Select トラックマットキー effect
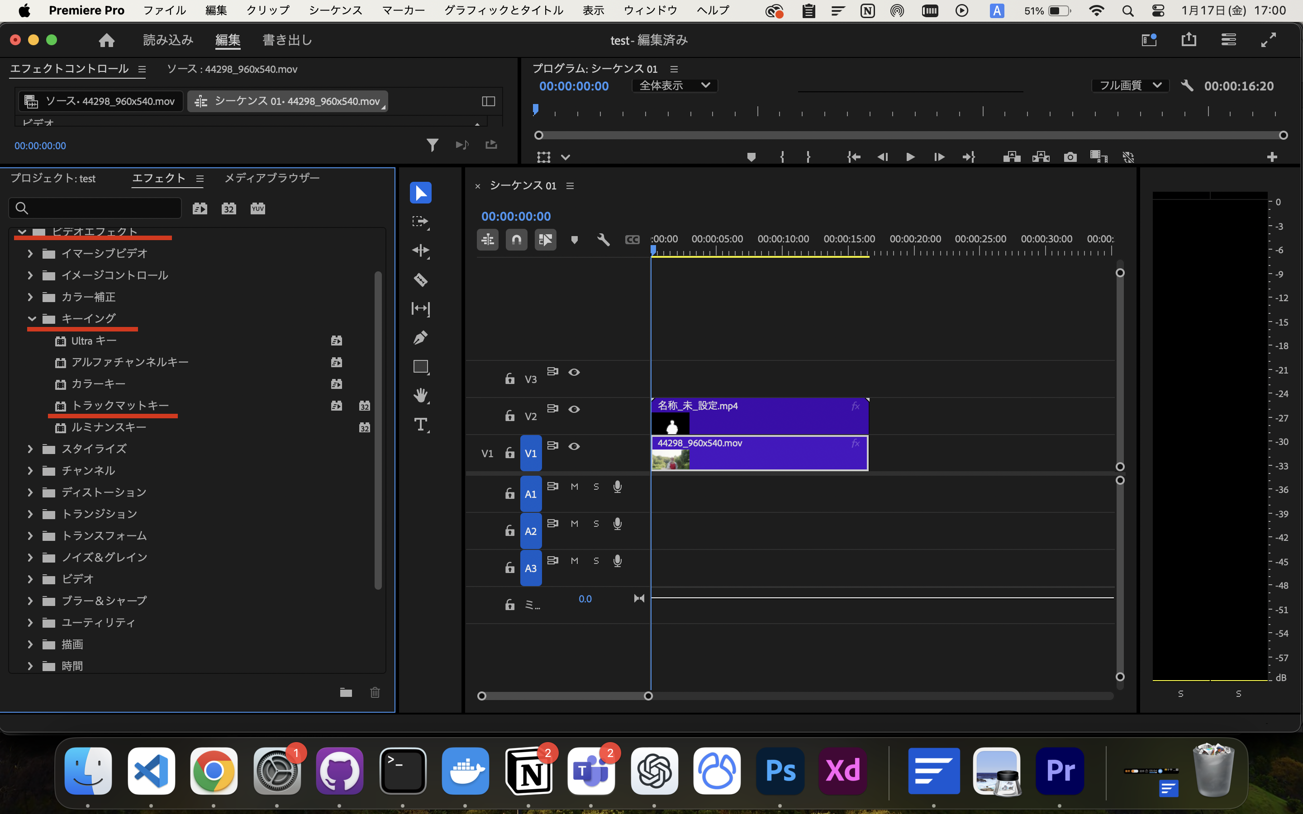The image size is (1303, 814). (121, 405)
